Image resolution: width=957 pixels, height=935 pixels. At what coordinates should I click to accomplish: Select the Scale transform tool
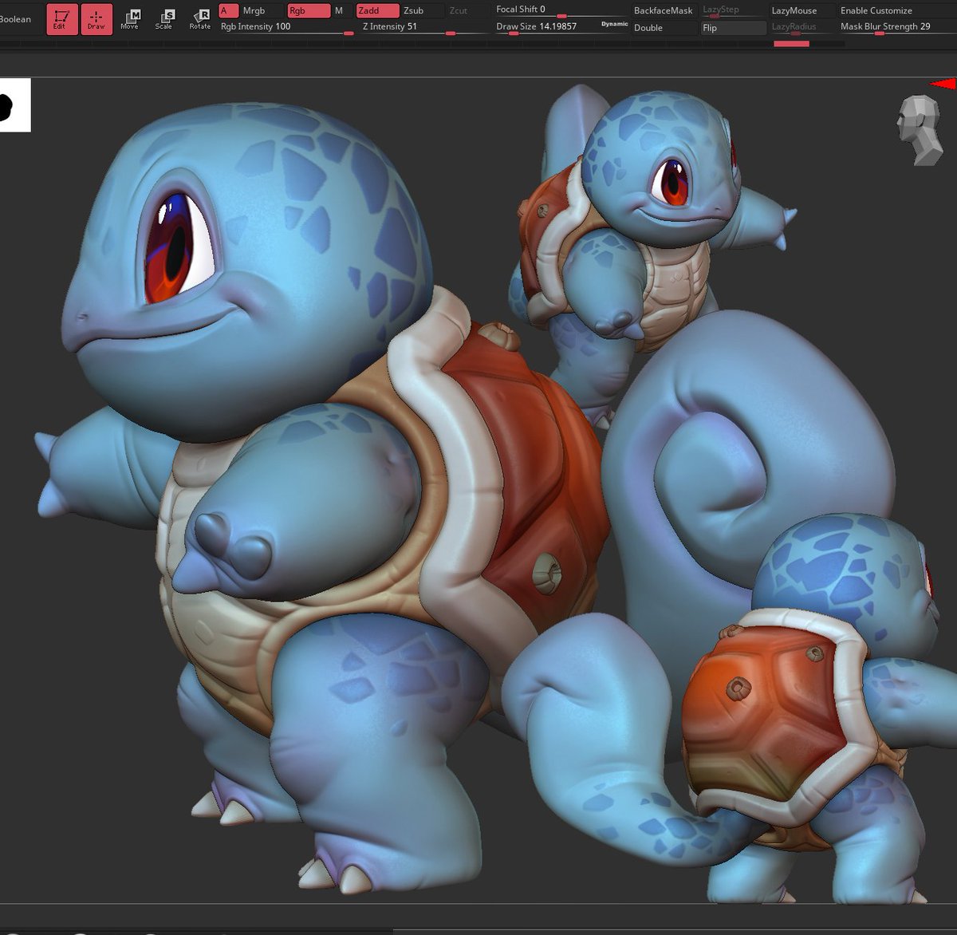pos(163,19)
